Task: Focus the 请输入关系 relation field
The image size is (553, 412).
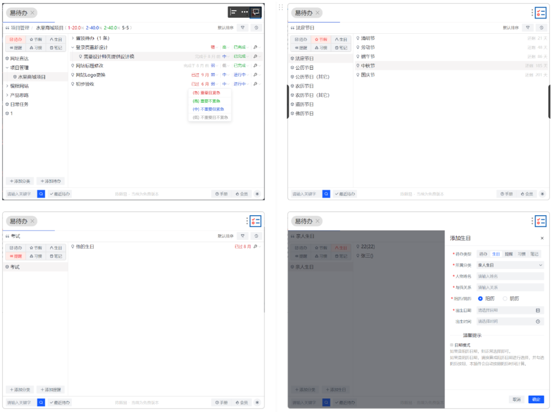Action: pyautogui.click(x=510, y=287)
